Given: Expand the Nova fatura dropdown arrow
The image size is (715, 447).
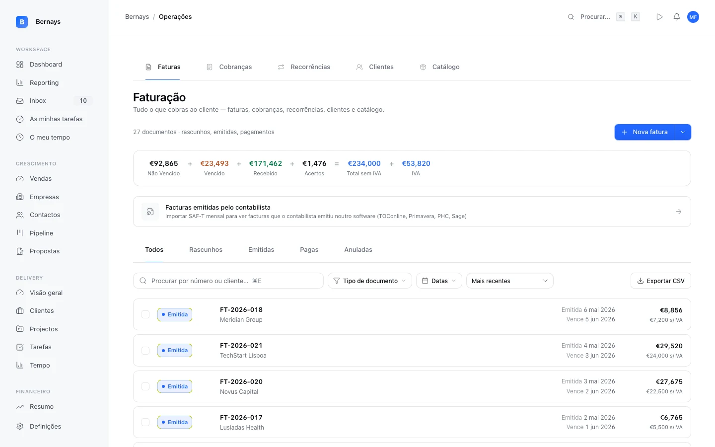Looking at the screenshot, I should pyautogui.click(x=683, y=132).
